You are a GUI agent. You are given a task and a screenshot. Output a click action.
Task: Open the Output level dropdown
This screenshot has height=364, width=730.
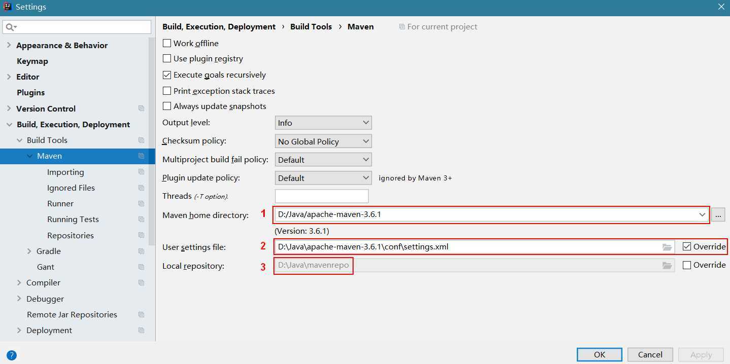[323, 123]
